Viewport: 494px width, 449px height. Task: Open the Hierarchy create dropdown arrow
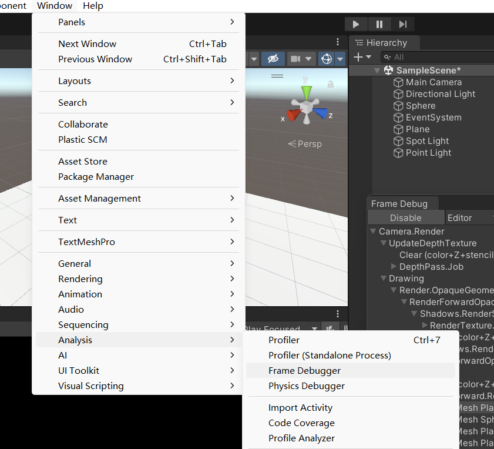point(369,57)
